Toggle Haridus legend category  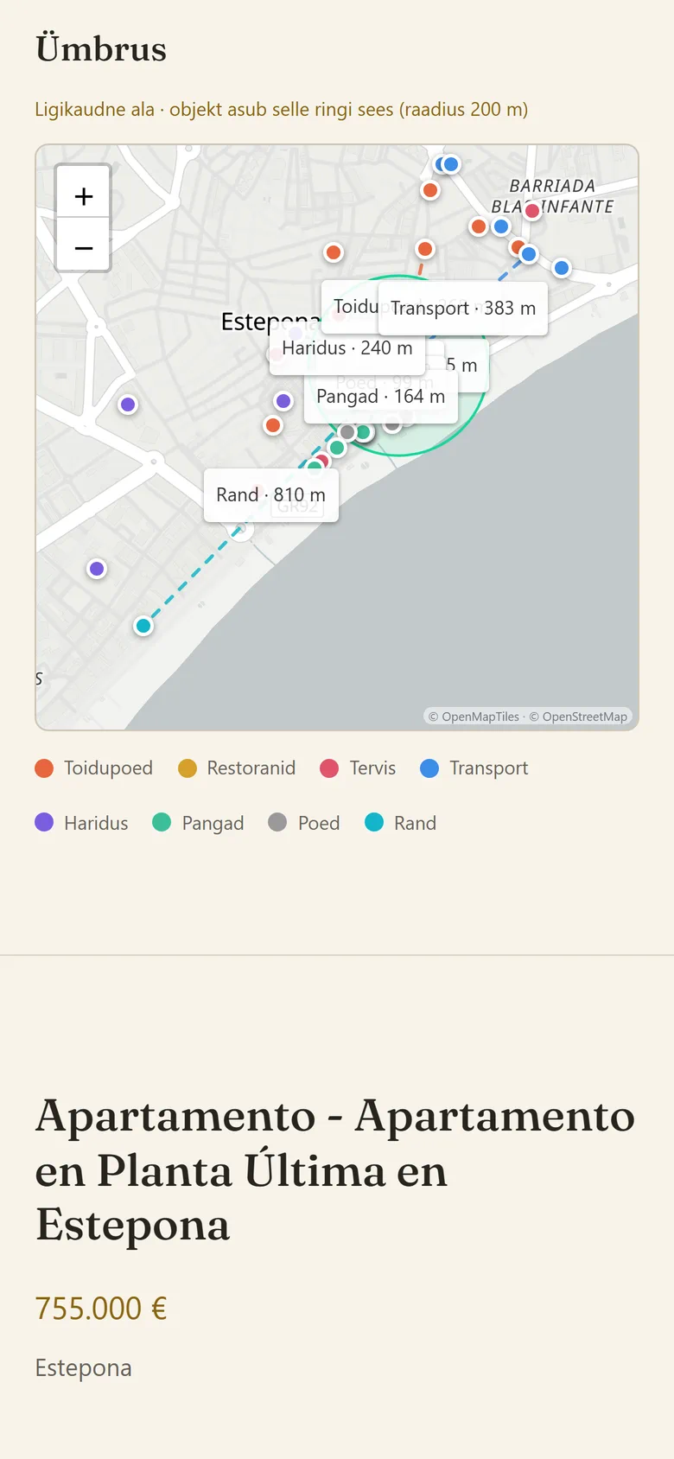[81, 824]
